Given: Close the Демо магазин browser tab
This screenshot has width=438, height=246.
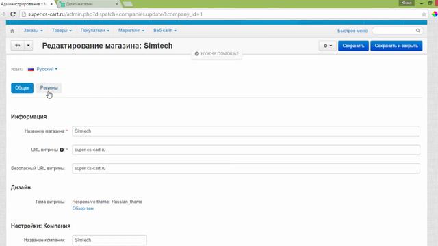Looking at the screenshot, I should tap(117, 4).
